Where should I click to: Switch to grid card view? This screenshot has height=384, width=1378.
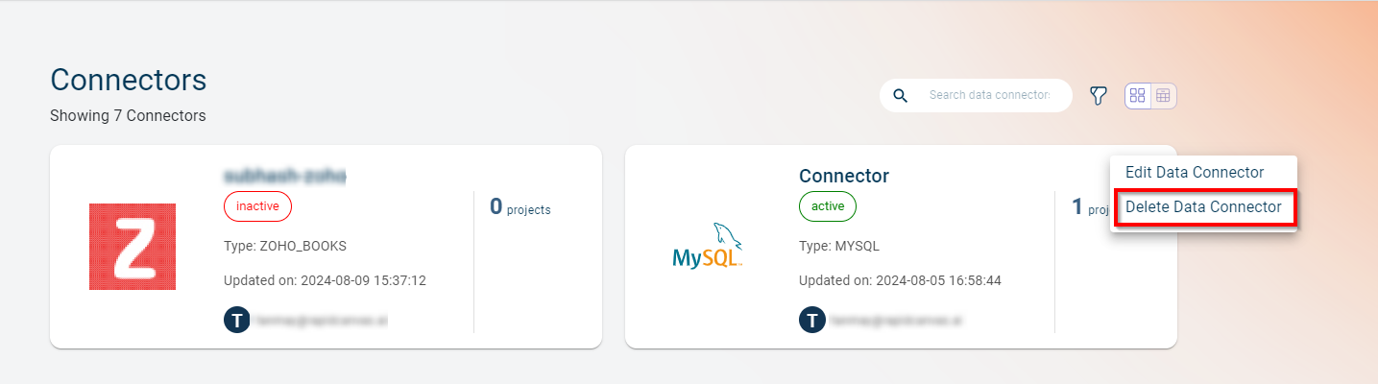coord(1138,95)
